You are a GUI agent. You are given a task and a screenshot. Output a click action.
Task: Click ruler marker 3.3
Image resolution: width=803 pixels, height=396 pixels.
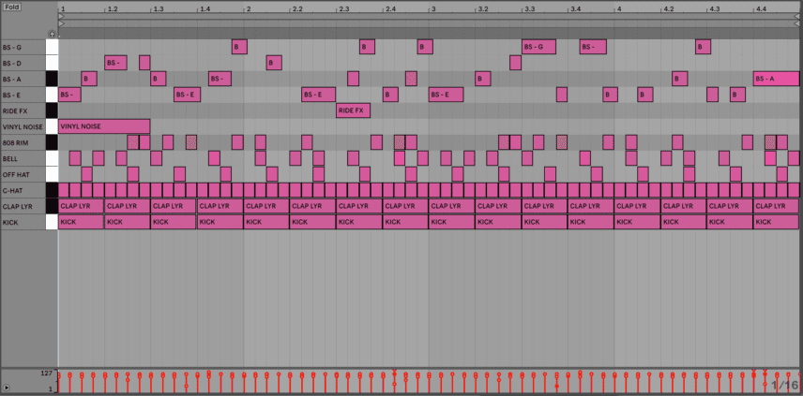coord(529,9)
